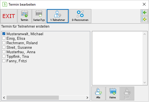
Task: Click the red EXIT button
Action: (9, 16)
